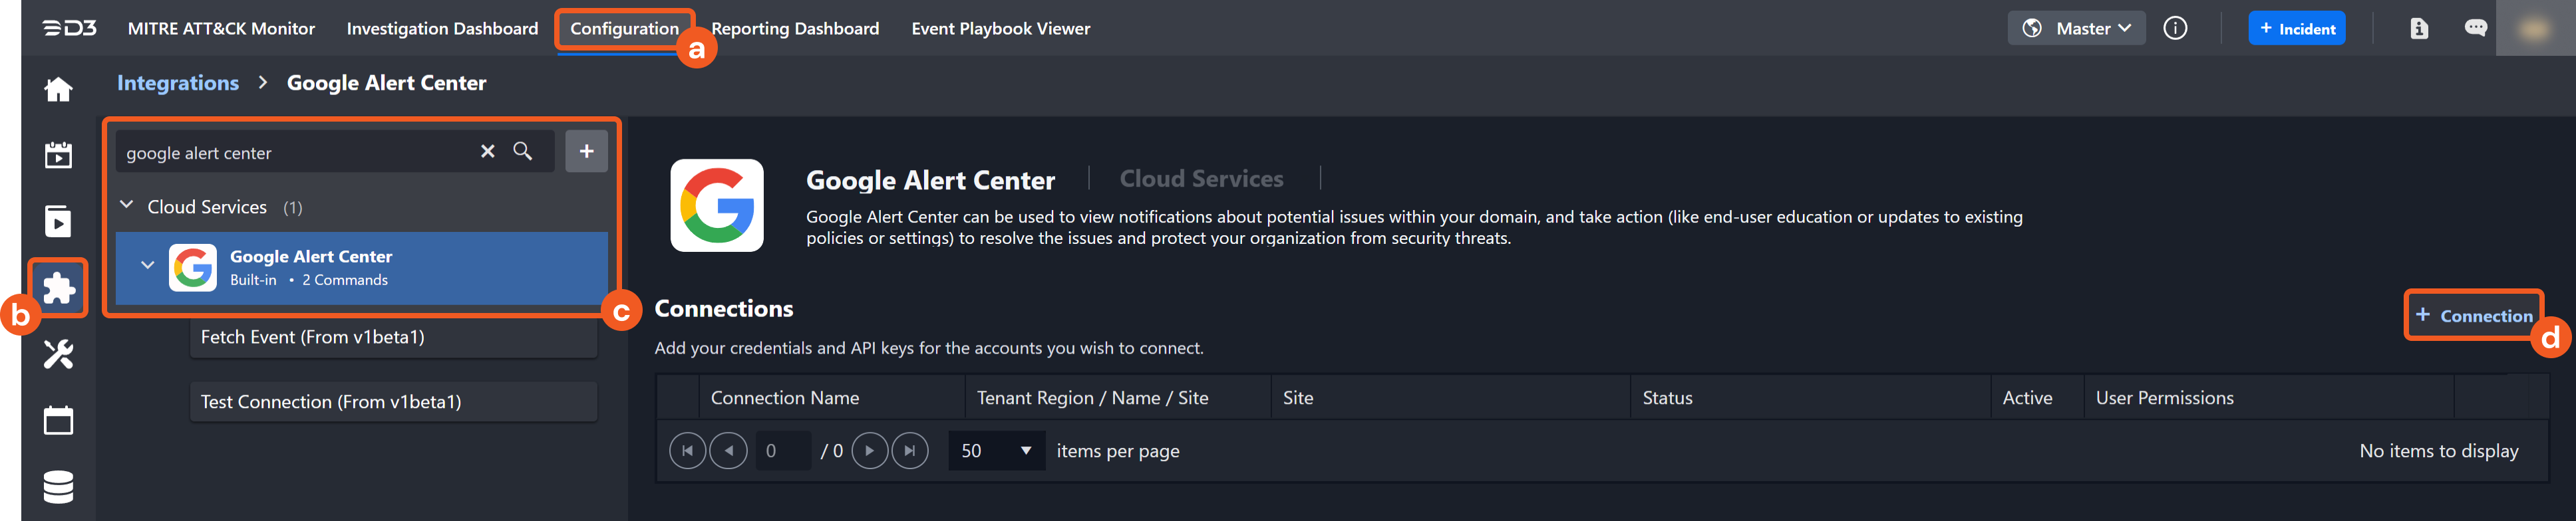Screen dimensions: 2576x521
Task: Switch to the Configuration tab
Action: click(x=624, y=29)
